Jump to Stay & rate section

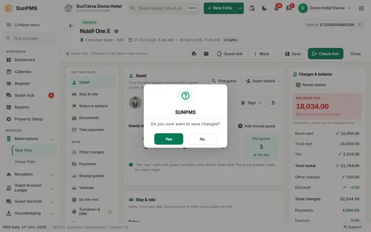tap(92, 94)
